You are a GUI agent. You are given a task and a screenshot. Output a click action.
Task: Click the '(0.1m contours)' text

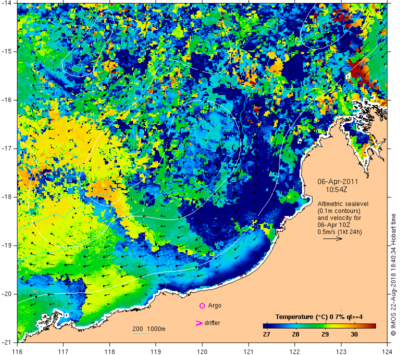[339, 211]
